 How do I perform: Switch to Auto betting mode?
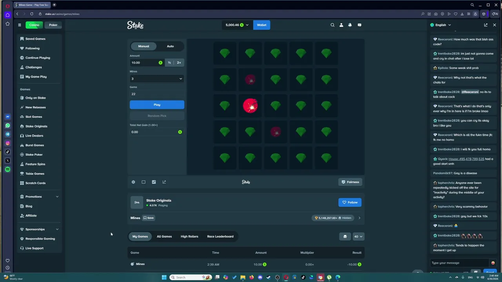170,46
